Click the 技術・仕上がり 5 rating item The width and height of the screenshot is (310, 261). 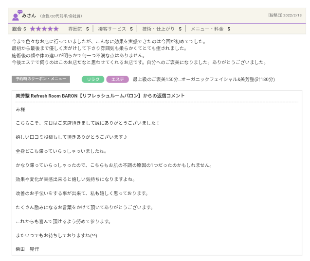pos(162,29)
